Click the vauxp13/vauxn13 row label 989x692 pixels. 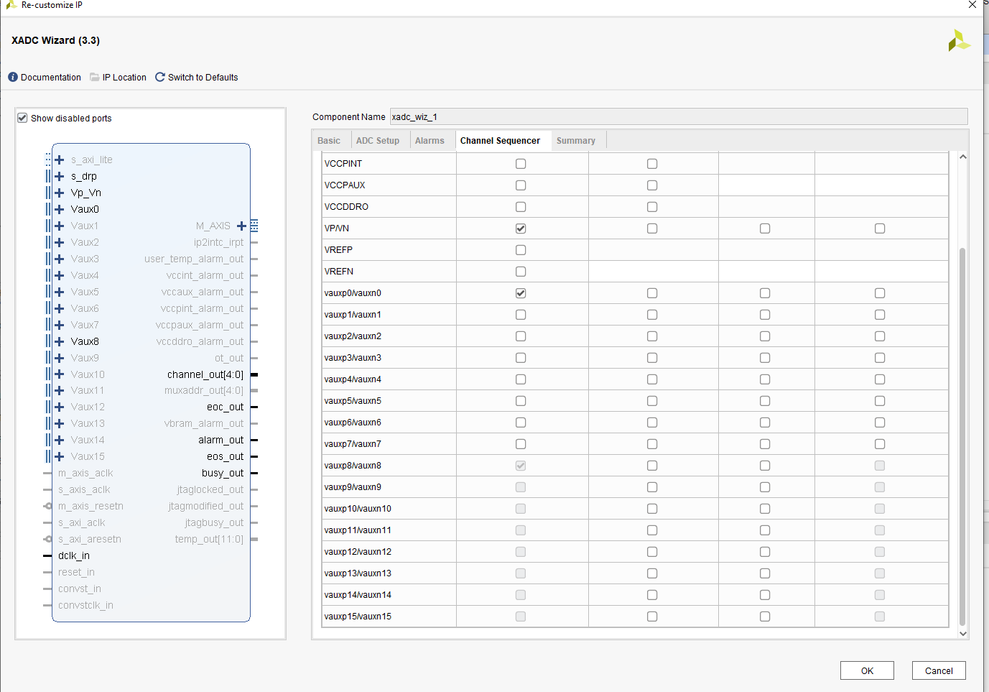(358, 573)
